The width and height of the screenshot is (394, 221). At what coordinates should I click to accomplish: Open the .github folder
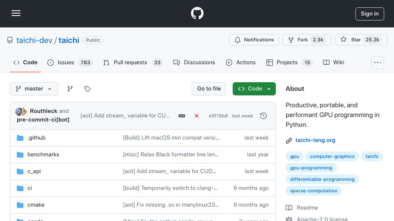point(37,138)
